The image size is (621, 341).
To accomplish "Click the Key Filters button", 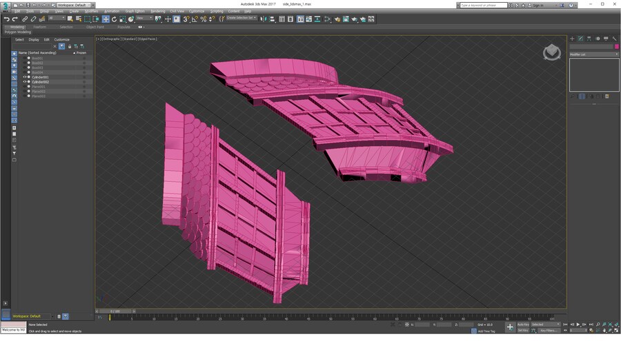I will pos(550,331).
